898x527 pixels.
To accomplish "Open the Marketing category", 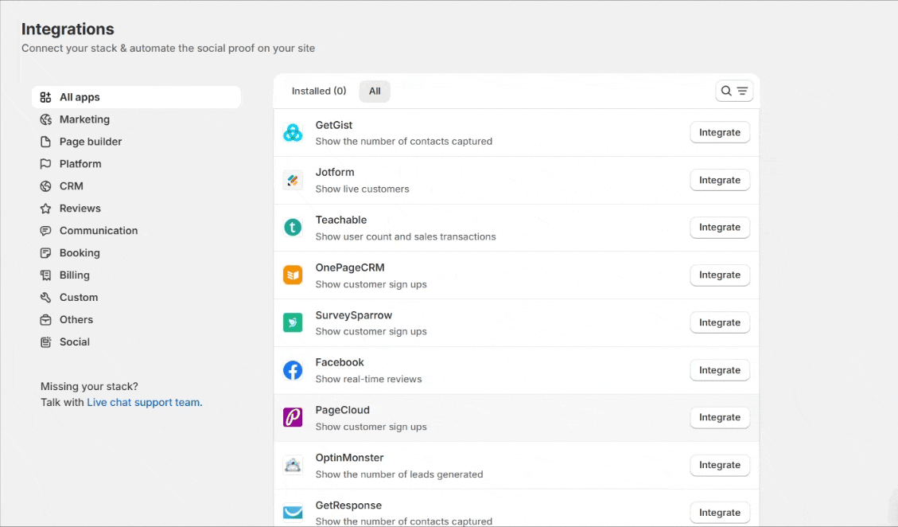I will point(84,119).
